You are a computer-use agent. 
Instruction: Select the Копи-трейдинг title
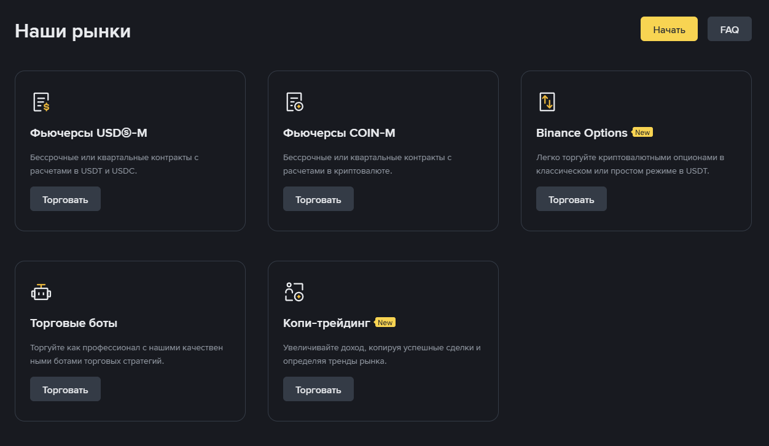(x=327, y=323)
